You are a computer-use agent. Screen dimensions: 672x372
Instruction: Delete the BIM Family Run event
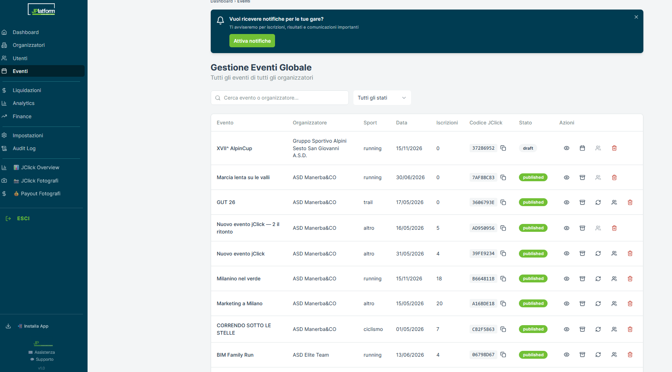tap(630, 355)
